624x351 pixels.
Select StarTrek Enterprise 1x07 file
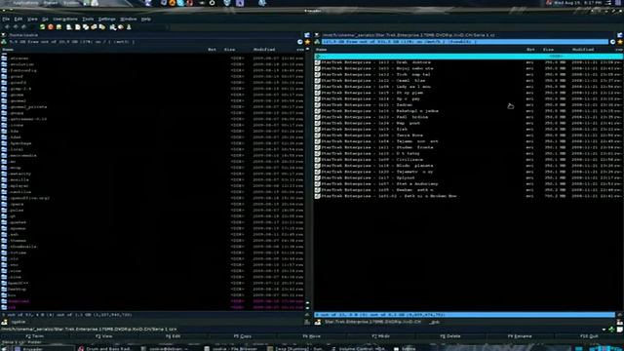coord(468,184)
